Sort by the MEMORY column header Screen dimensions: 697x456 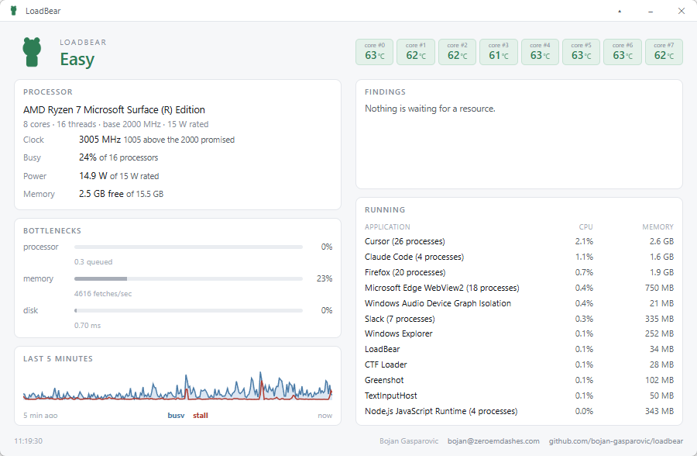click(x=658, y=226)
